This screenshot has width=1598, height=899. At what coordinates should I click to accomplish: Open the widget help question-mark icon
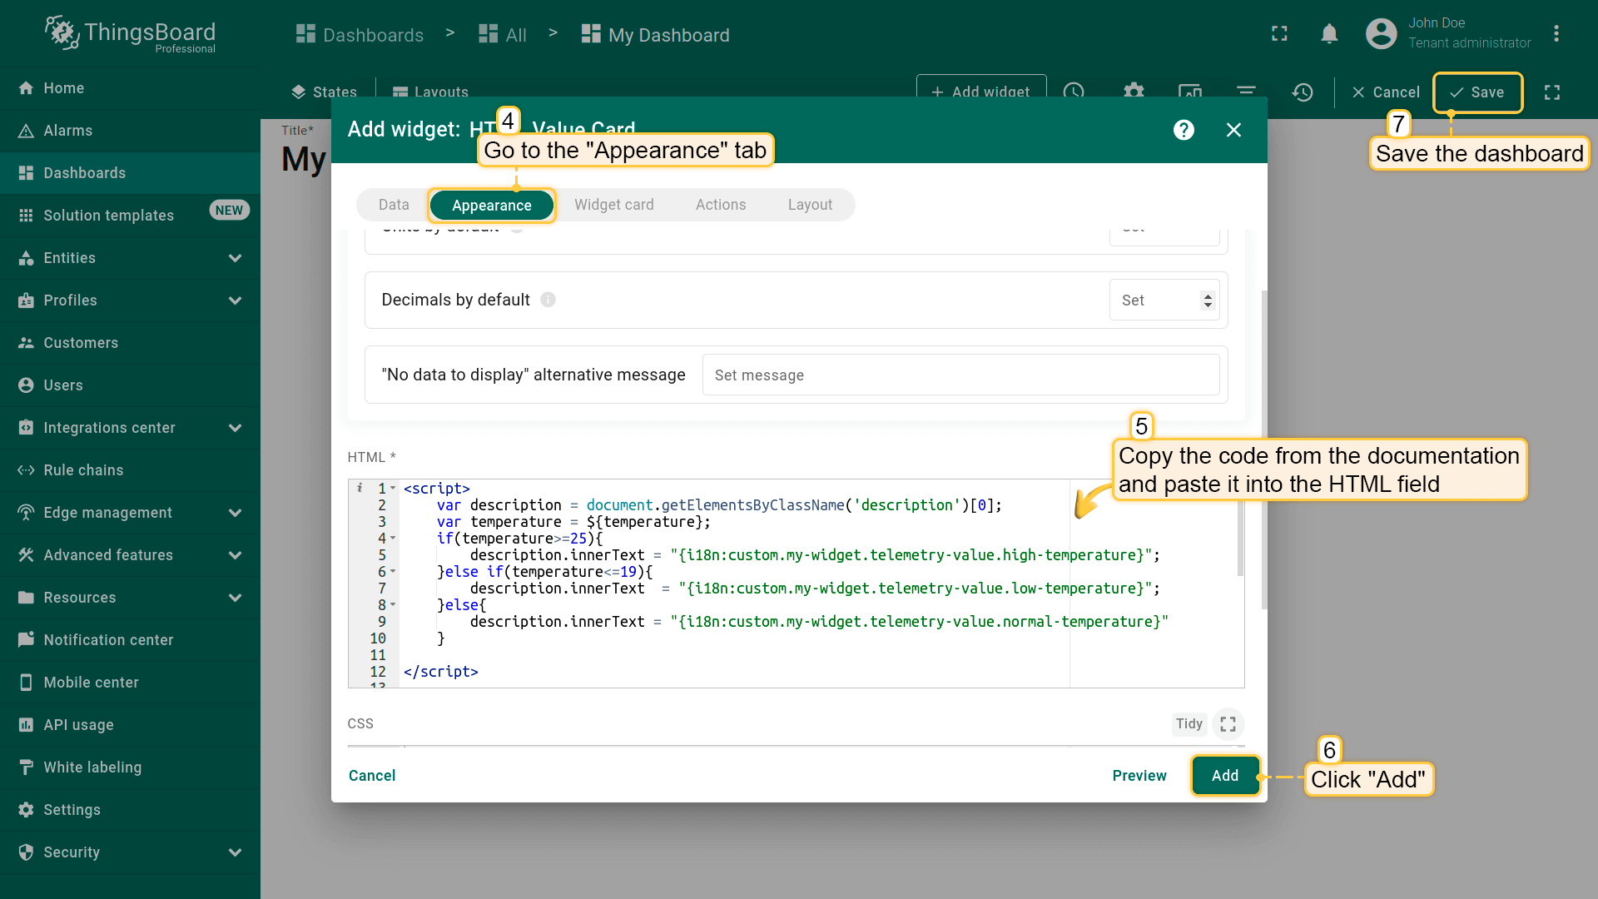(1184, 130)
